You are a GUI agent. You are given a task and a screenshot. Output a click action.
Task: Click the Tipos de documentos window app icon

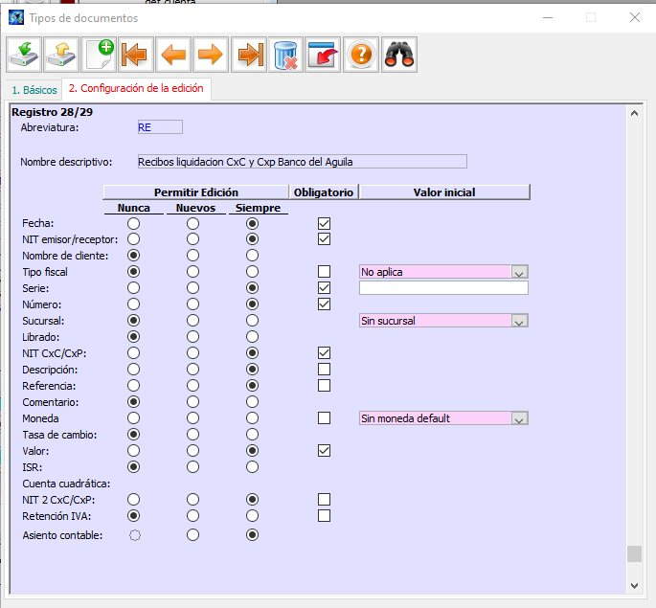pos(16,18)
